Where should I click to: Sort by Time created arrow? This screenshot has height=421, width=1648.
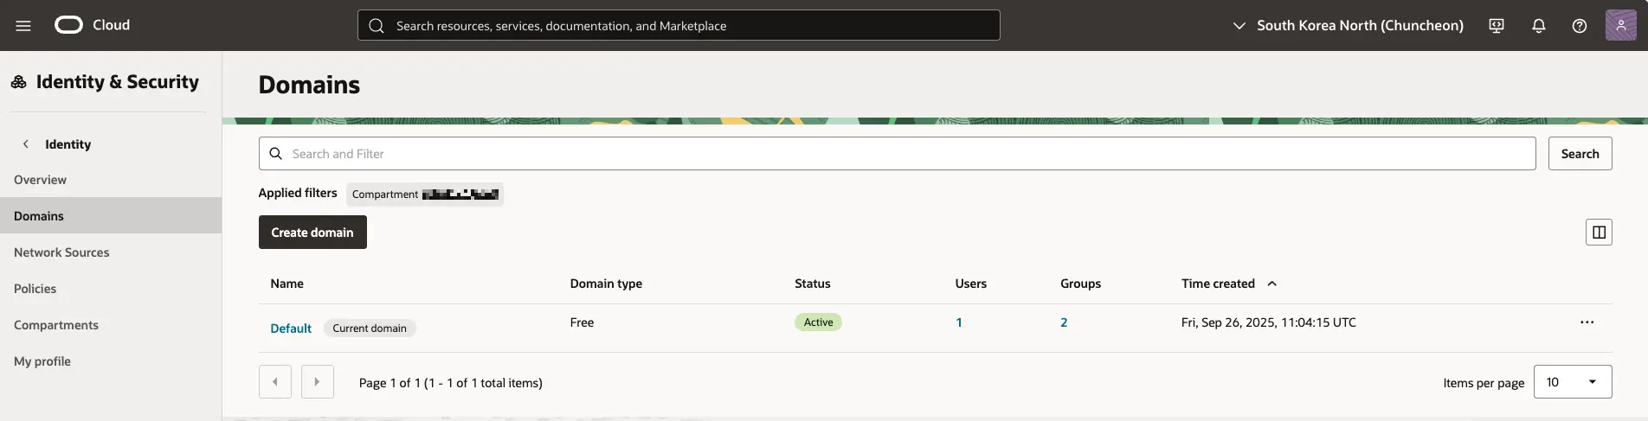click(x=1271, y=284)
